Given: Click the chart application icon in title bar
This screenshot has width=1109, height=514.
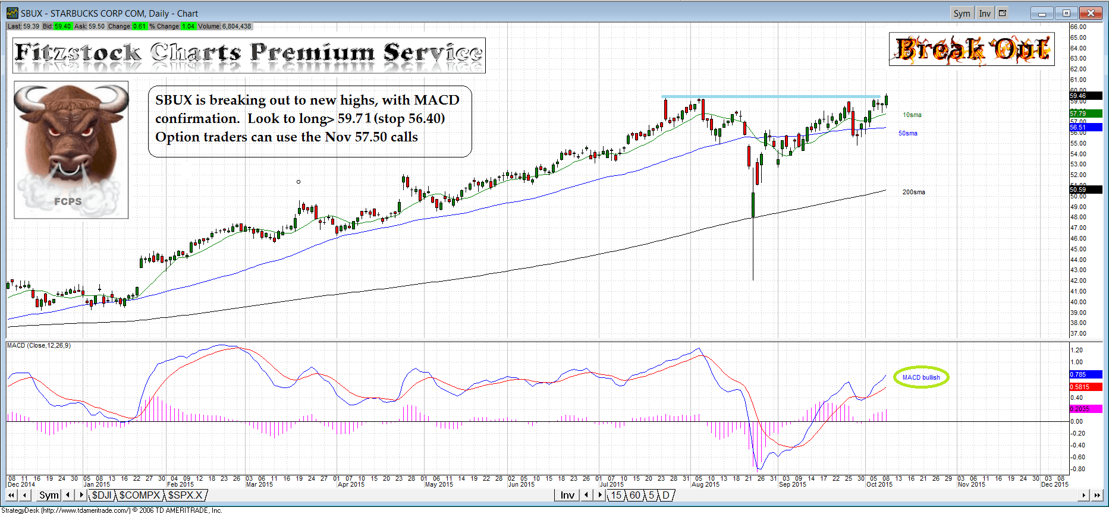Looking at the screenshot, I should (12, 13).
